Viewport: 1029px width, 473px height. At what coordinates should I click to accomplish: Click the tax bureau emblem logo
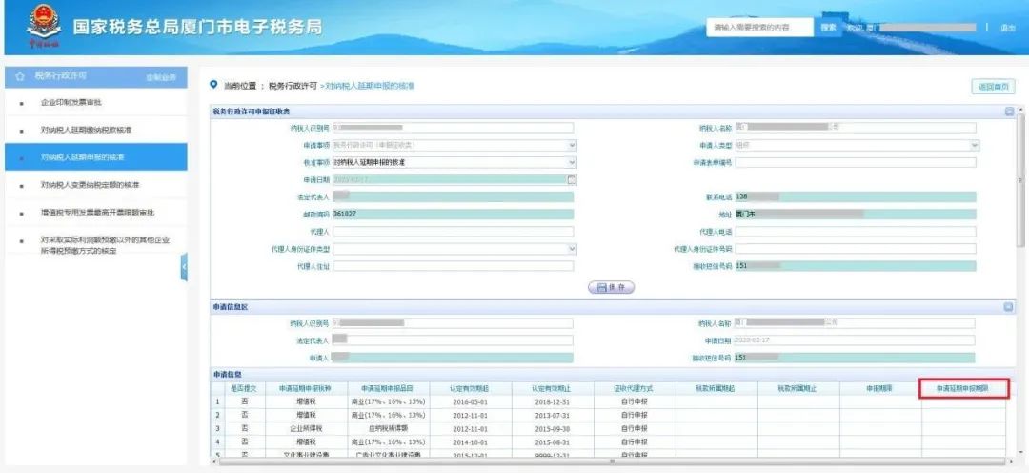(x=43, y=27)
